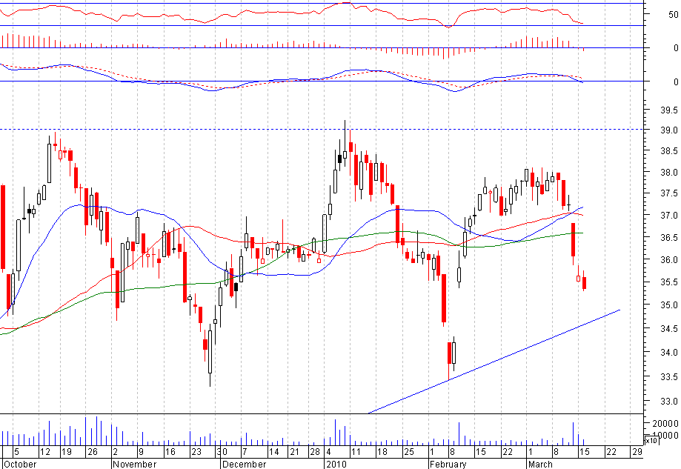681x469 pixels.
Task: Click the date label 8 in February
Action: click(x=452, y=452)
